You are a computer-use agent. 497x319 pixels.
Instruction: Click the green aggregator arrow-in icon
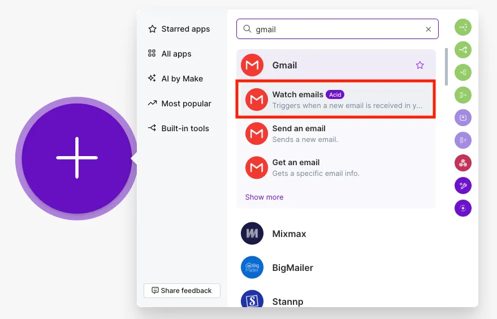(x=463, y=72)
